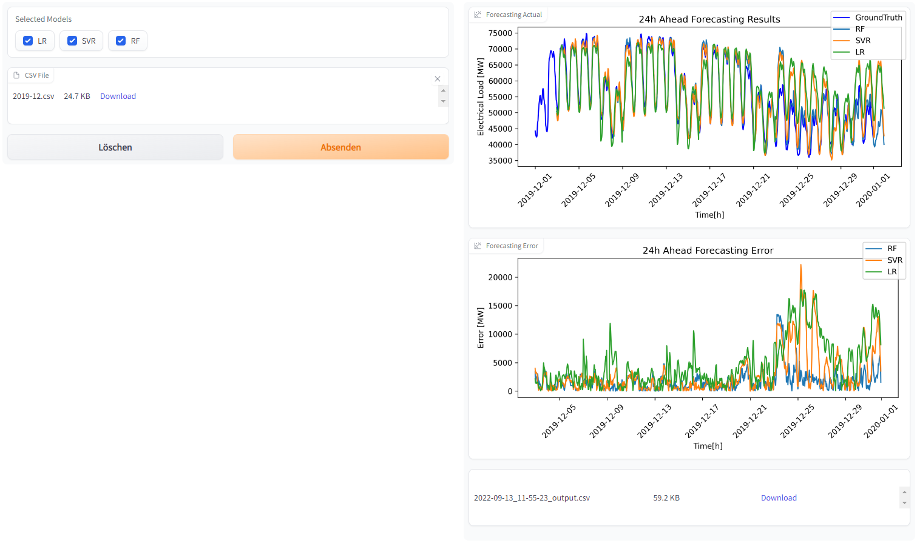Click the 24h Ahead Forecasting Results title
The height and width of the screenshot is (543, 917).
(709, 19)
